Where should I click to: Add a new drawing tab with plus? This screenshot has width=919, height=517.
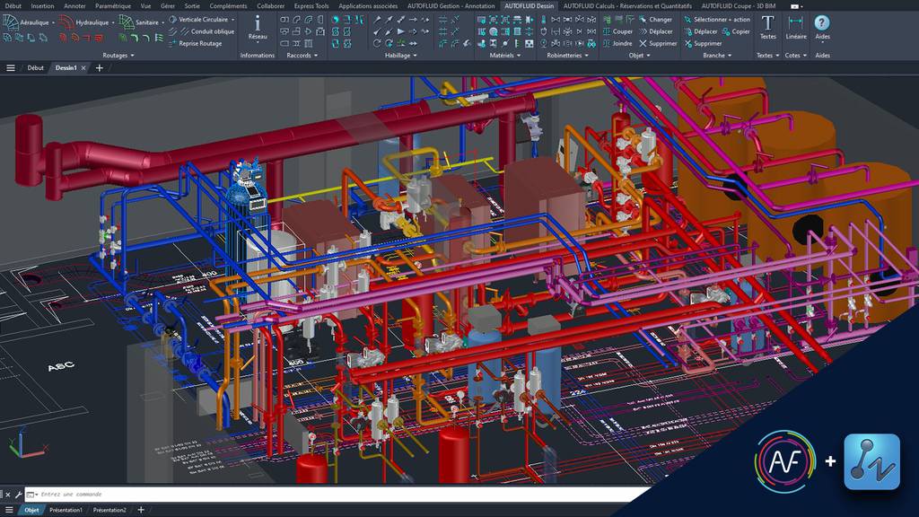(x=99, y=68)
